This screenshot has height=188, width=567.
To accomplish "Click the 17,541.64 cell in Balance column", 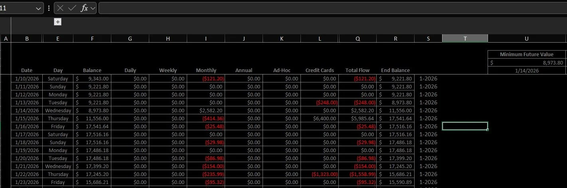I will pos(92,126).
